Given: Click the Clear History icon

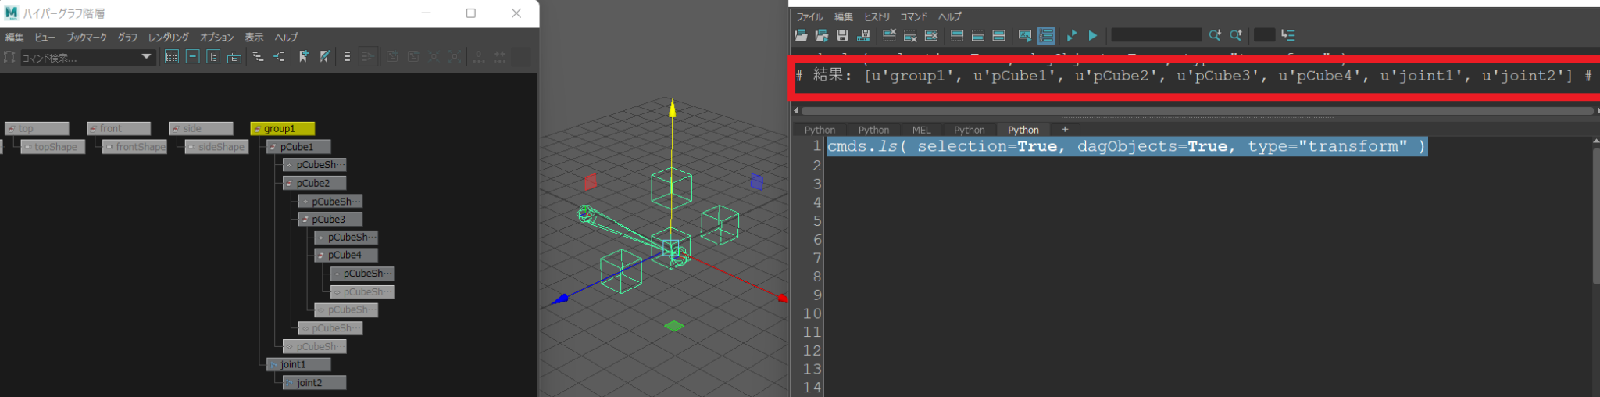Looking at the screenshot, I should tap(889, 35).
